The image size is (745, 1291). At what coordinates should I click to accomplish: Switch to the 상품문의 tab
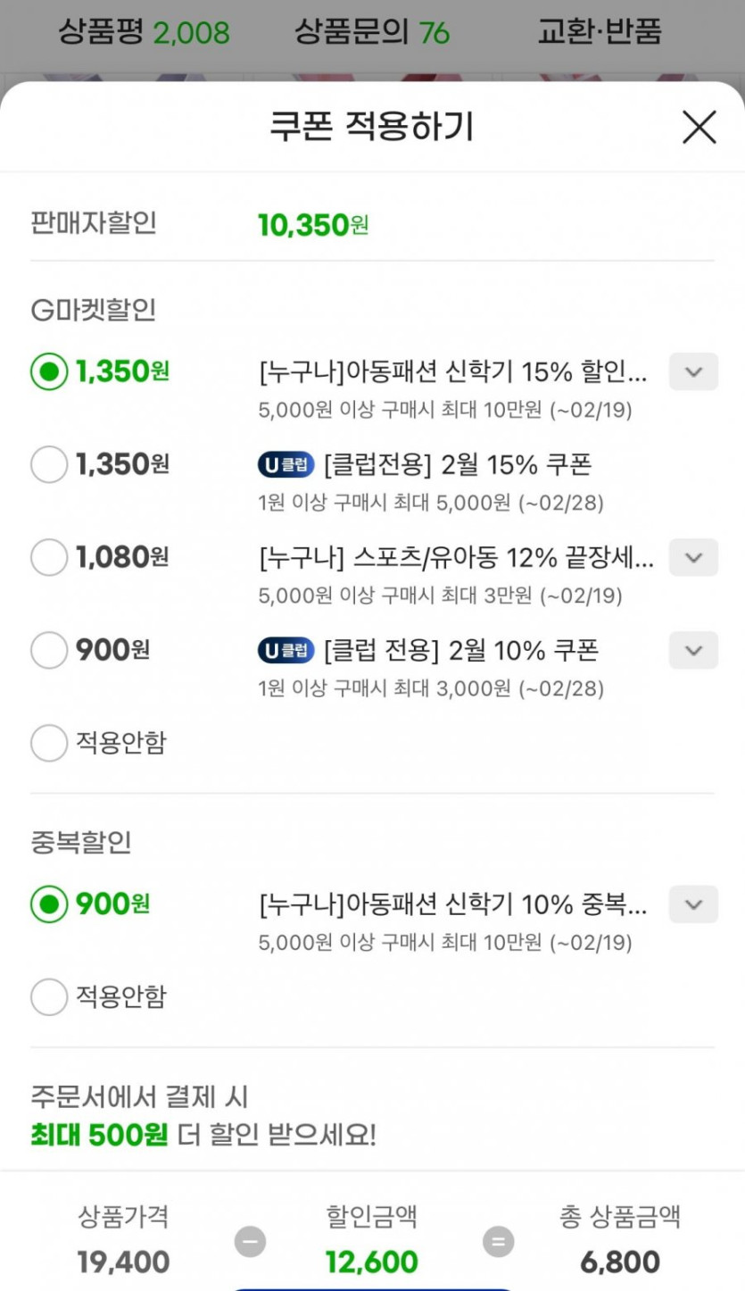coord(372,33)
